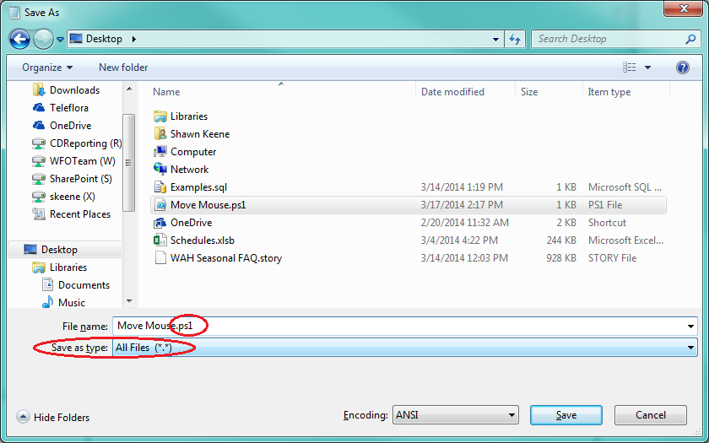Viewport: 709px width, 443px height.
Task: Select Computer icon in file list
Action: click(x=160, y=151)
